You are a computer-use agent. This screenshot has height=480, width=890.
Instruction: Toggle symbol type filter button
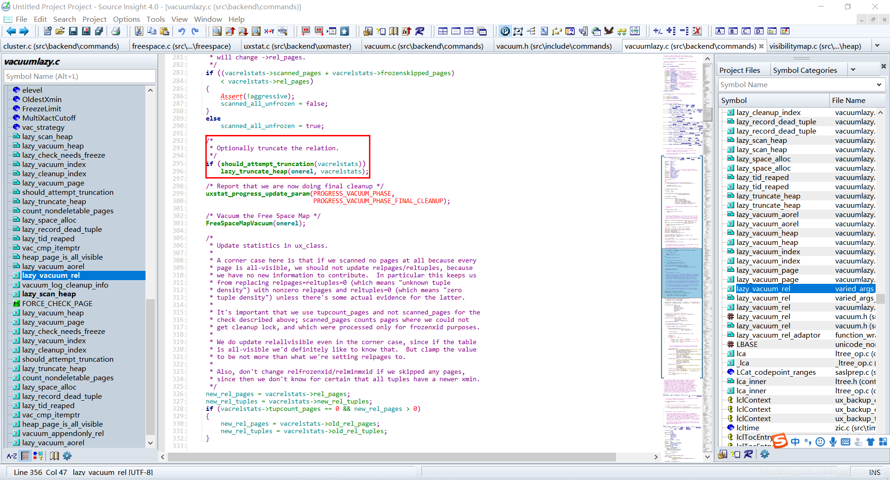point(38,456)
